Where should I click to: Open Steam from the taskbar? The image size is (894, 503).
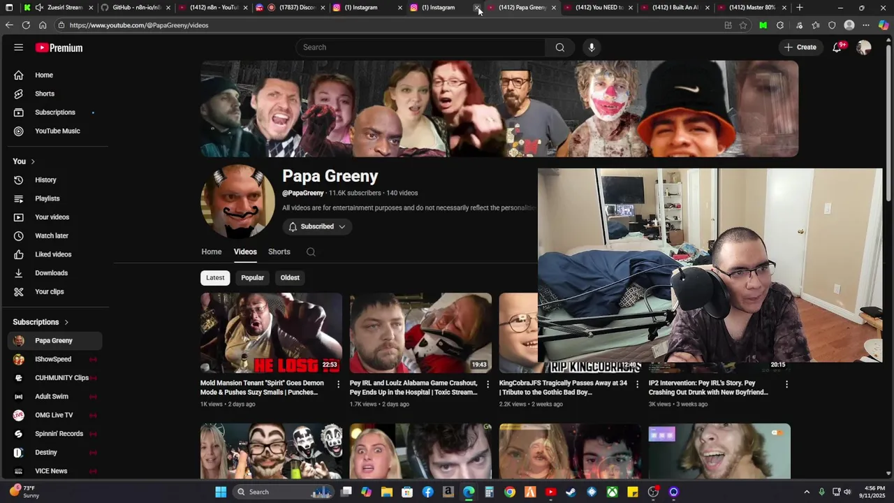pos(571,492)
